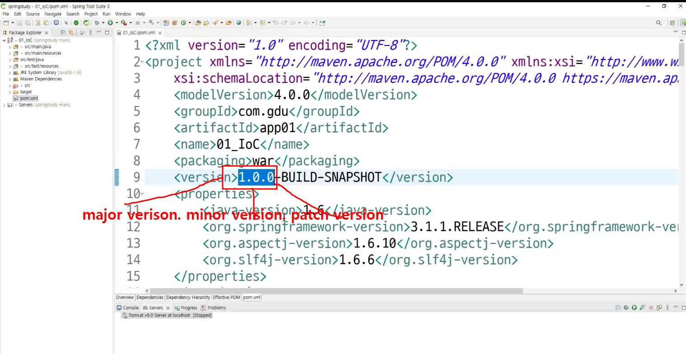
Task: Click the 3.1.1.RELEASE spring version text
Action: pyautogui.click(x=457, y=227)
